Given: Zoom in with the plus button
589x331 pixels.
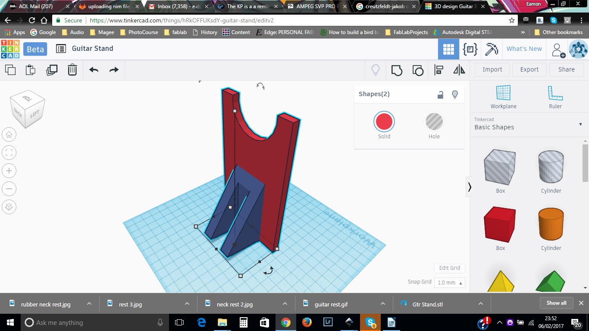Looking at the screenshot, I should [x=9, y=171].
